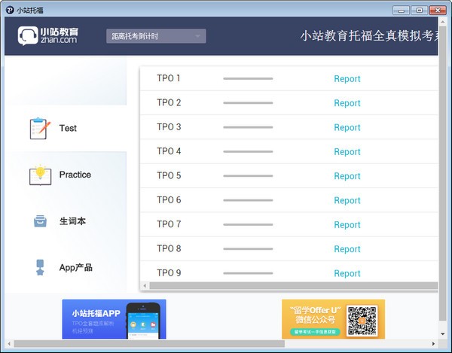Image resolution: width=452 pixels, height=353 pixels.
Task: Click left arrow of bottom window scrollbar
Action: [x=9, y=344]
